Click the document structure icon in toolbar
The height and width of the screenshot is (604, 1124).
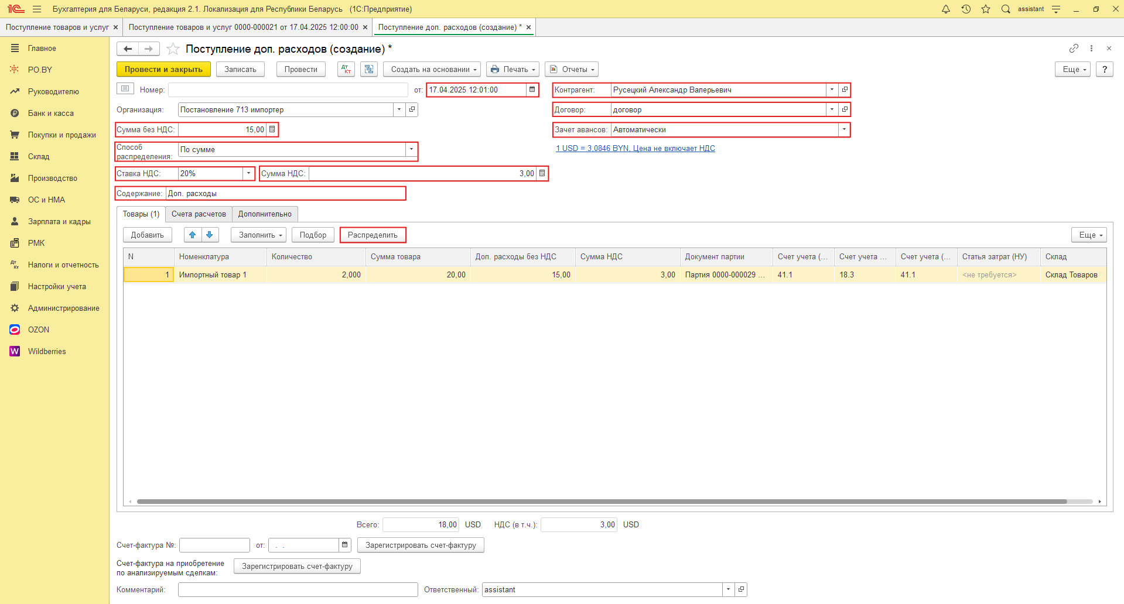point(368,69)
